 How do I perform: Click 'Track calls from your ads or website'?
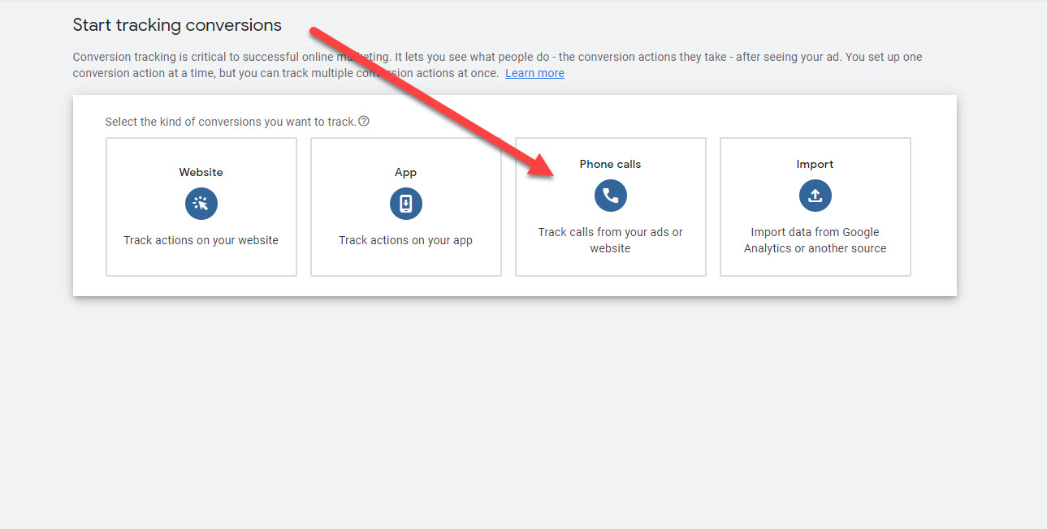(610, 240)
